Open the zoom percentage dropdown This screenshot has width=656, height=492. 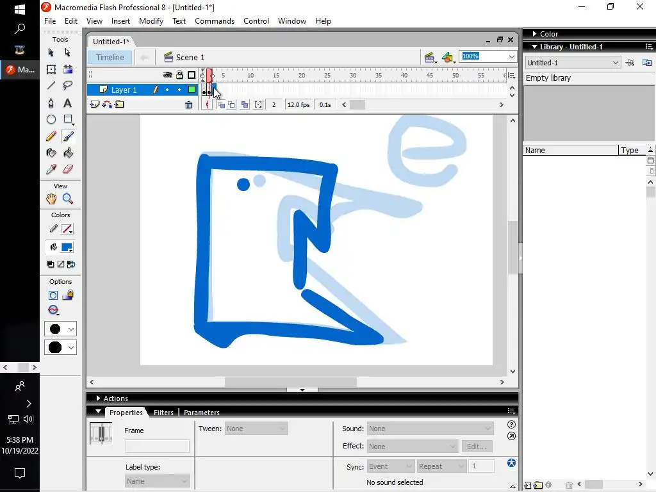pyautogui.click(x=512, y=56)
